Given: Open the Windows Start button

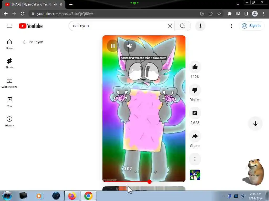Looking at the screenshot, I should pos(7,196).
